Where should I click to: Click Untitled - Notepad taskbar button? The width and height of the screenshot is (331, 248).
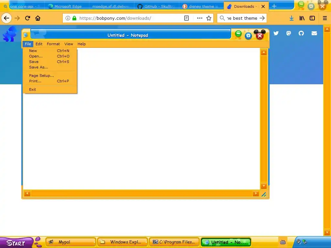226,242
